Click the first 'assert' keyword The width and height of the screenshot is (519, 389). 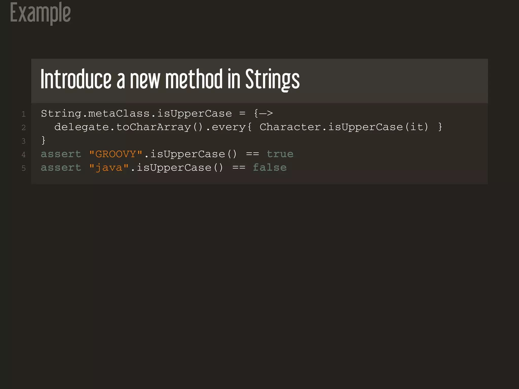pos(61,154)
